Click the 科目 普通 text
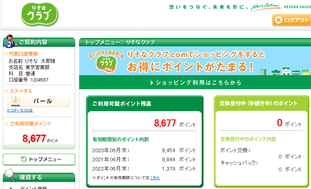Screen dimensions: 311x189 (22, 74)
